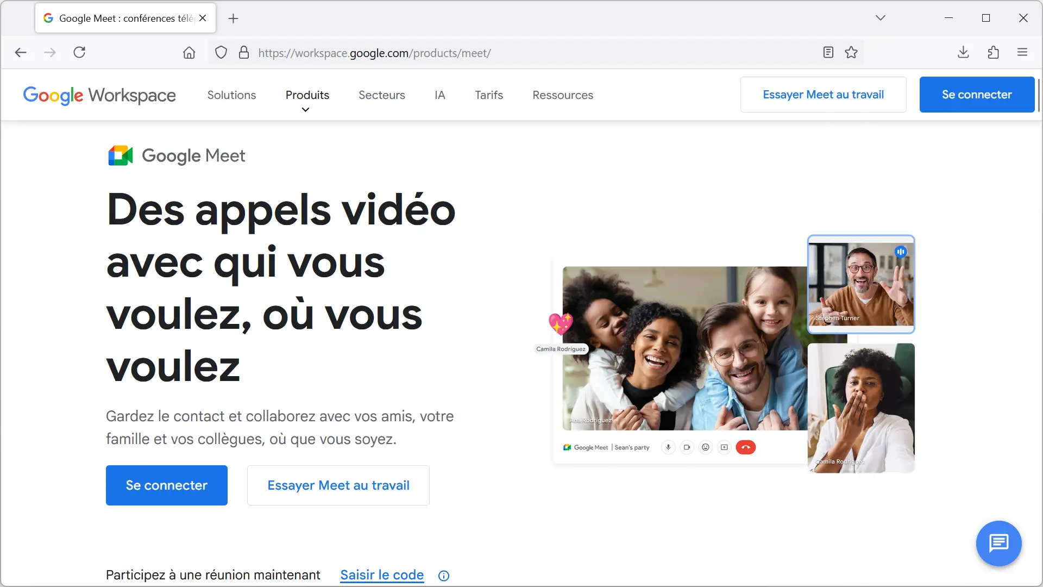The image size is (1043, 587).
Task: Click the hero Se connecter button
Action: (x=167, y=485)
